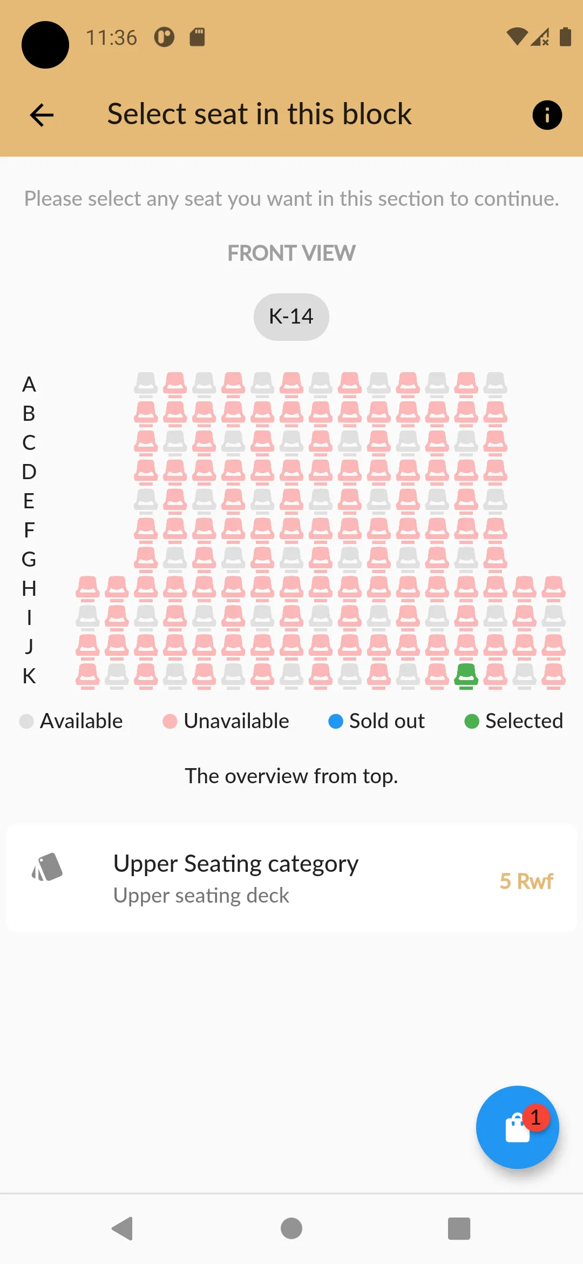Tap the FRONT VIEW heading
The width and height of the screenshot is (583, 1264).
[x=291, y=253]
